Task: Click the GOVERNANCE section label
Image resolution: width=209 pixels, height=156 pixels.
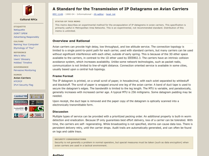Action: click(21, 67)
